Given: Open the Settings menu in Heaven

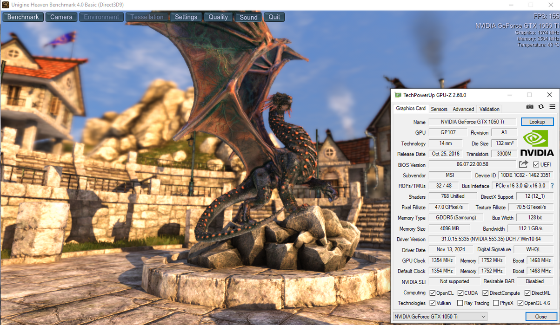Looking at the screenshot, I should coord(186,17).
